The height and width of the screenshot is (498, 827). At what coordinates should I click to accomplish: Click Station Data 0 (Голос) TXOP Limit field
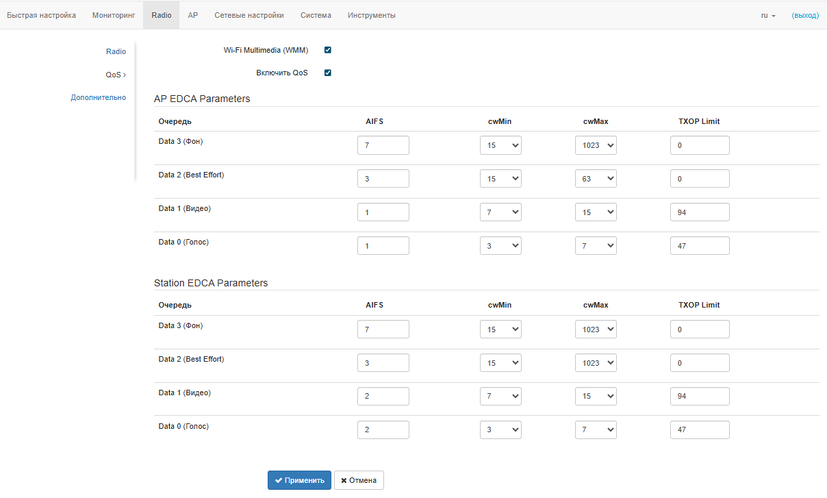pyautogui.click(x=700, y=430)
